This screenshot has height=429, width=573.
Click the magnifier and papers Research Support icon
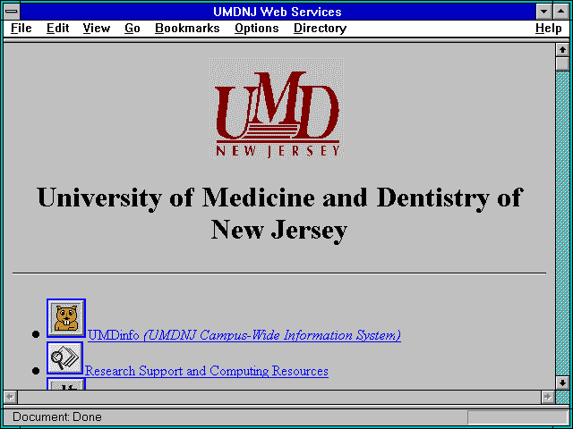(65, 357)
